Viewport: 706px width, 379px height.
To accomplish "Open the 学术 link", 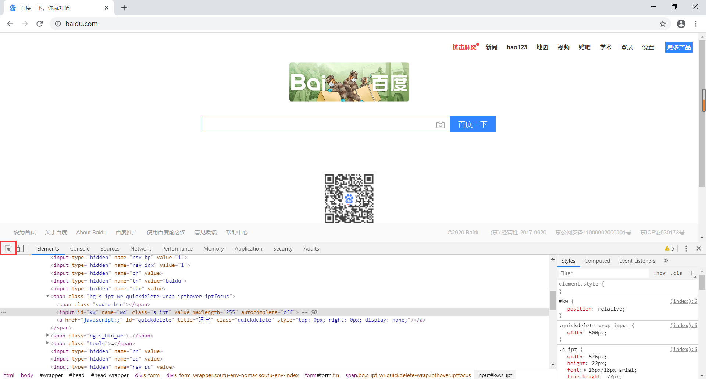I will [x=606, y=47].
